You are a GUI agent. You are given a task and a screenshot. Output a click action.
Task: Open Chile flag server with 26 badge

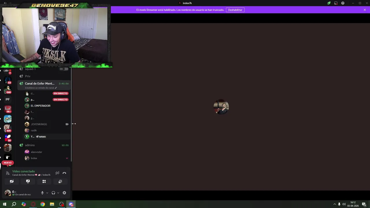click(x=8, y=138)
